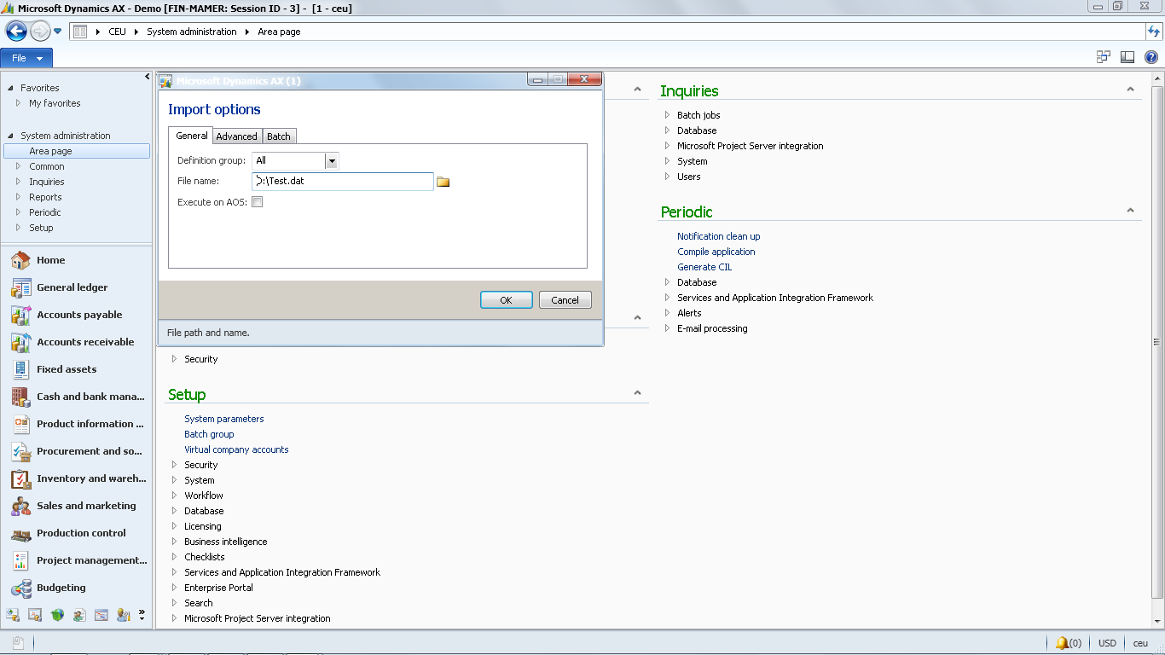The image size is (1165, 655).
Task: Open System parameters link
Action: coord(224,419)
